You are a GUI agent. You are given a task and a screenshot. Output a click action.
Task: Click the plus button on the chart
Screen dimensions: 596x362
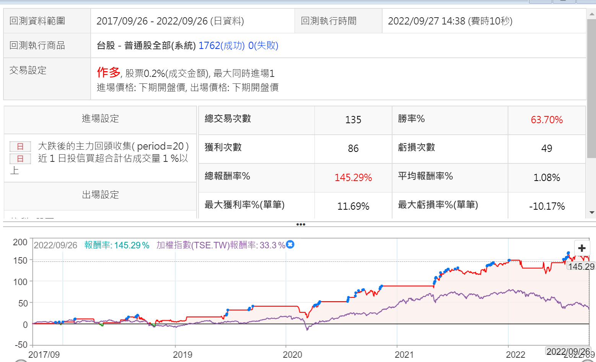coord(582,248)
